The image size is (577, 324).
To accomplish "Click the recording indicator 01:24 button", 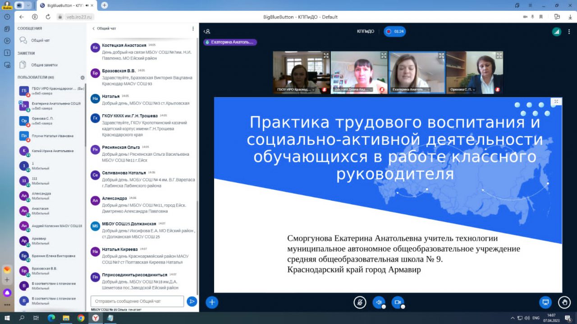I will [394, 31].
